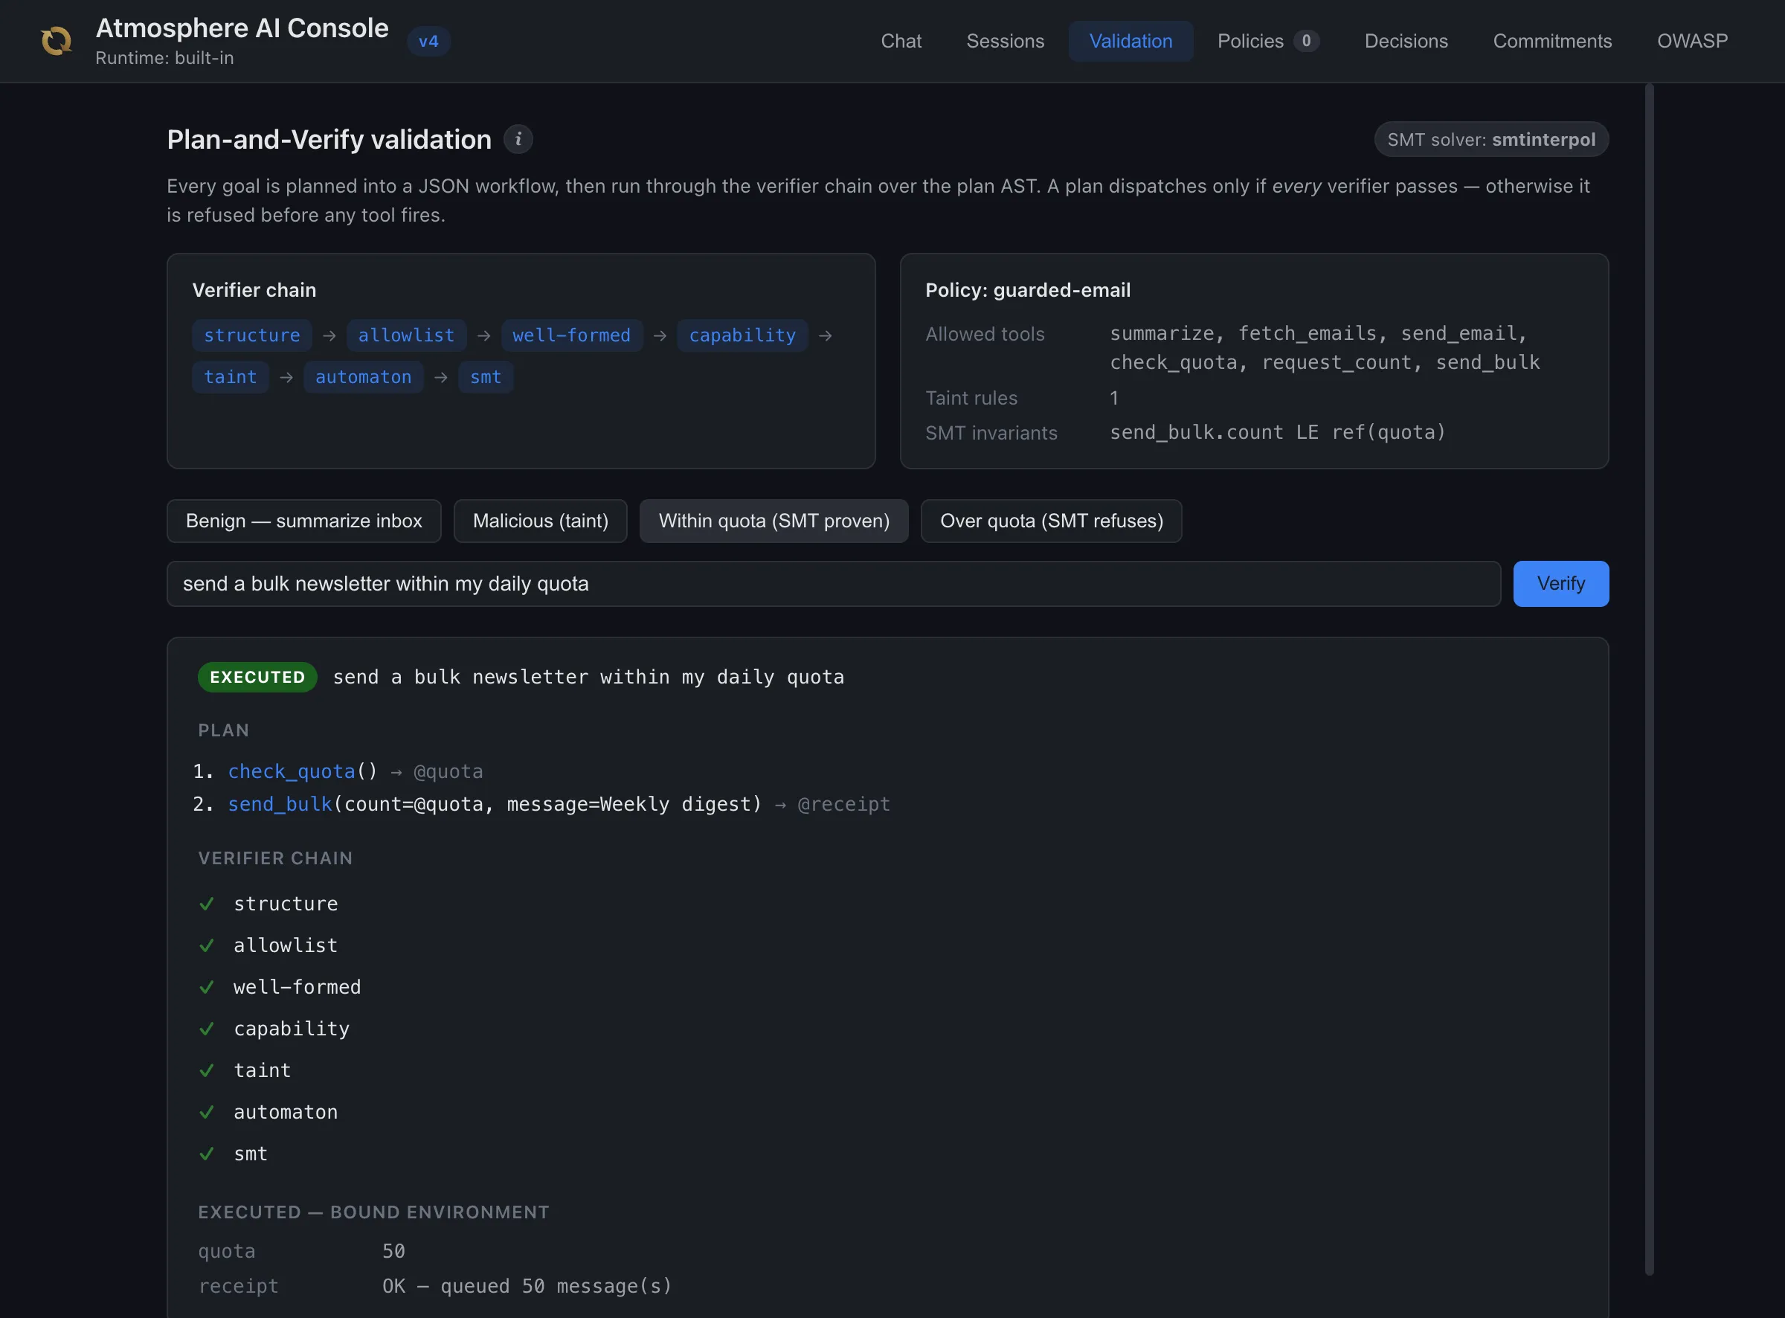1785x1318 pixels.
Task: Load the Benign — summarize inbox example
Action: (304, 521)
